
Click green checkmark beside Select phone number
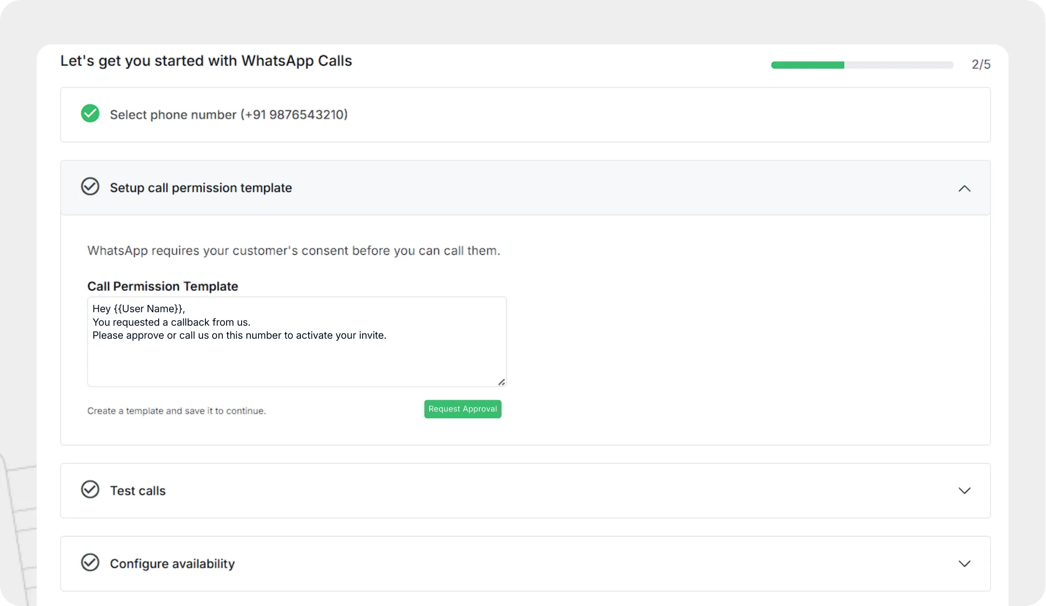click(x=90, y=113)
